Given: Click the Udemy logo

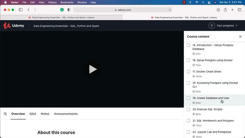Looking at the screenshot, I should click(14, 26).
